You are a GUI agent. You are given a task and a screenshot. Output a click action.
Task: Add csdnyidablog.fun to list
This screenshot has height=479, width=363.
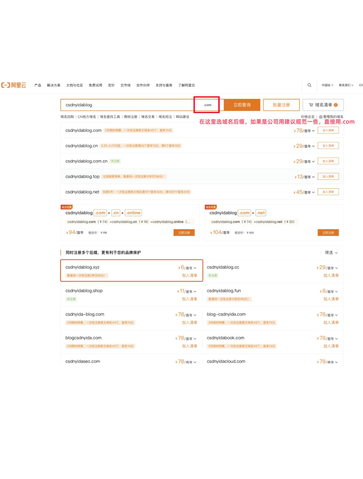331,299
